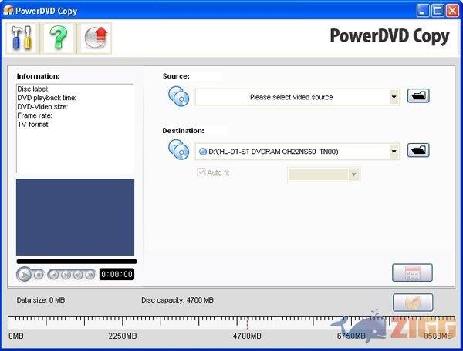This screenshot has height=351, width=463.
Task: Click the video preview area
Action: point(76,217)
